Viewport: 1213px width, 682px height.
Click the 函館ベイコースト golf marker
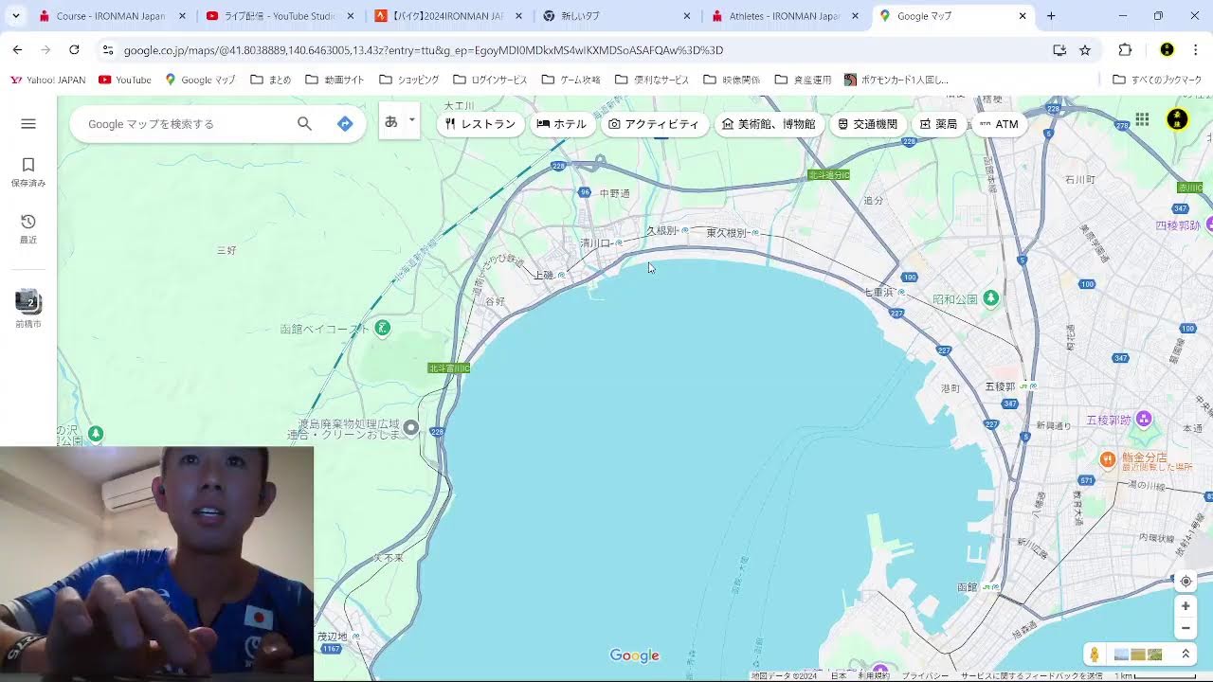[382, 328]
